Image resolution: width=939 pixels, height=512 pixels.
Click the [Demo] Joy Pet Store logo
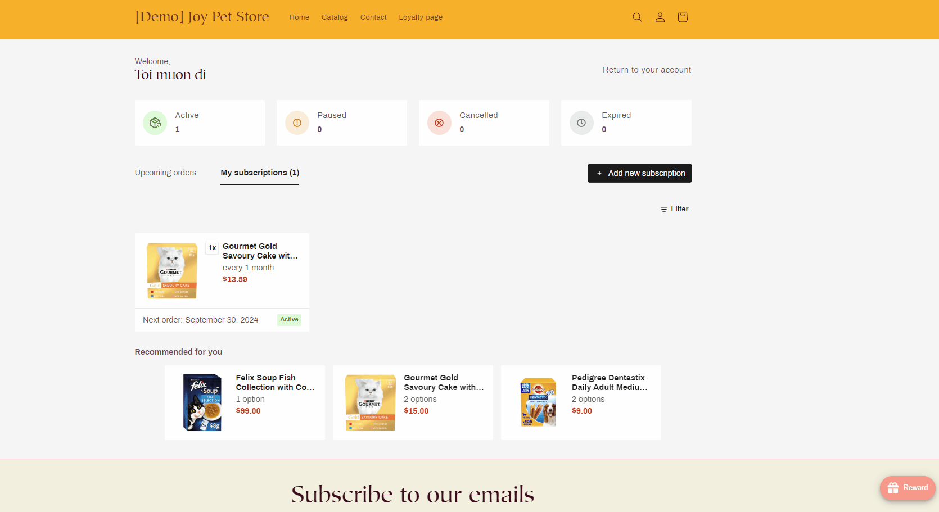point(202,17)
